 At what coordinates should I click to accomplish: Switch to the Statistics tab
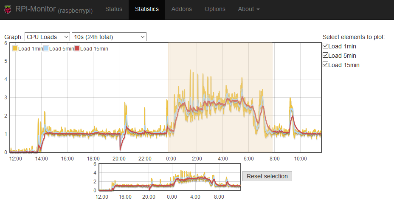click(147, 9)
